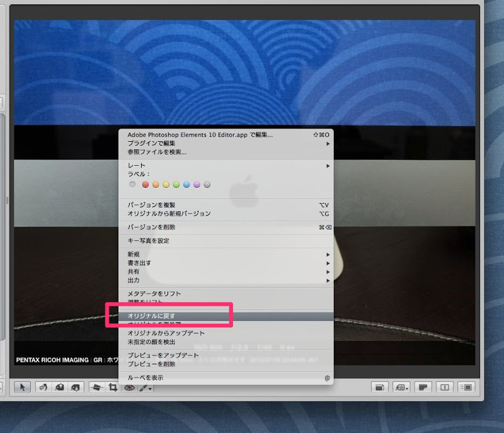Expand the 共有 submenu
The height and width of the screenshot is (433, 504).
point(226,272)
